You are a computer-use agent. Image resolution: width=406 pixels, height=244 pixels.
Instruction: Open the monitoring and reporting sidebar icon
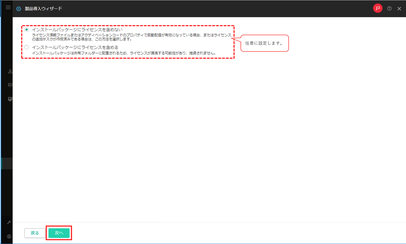(x=10, y=85)
